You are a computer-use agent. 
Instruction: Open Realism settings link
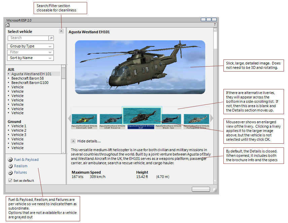(x=21, y=166)
